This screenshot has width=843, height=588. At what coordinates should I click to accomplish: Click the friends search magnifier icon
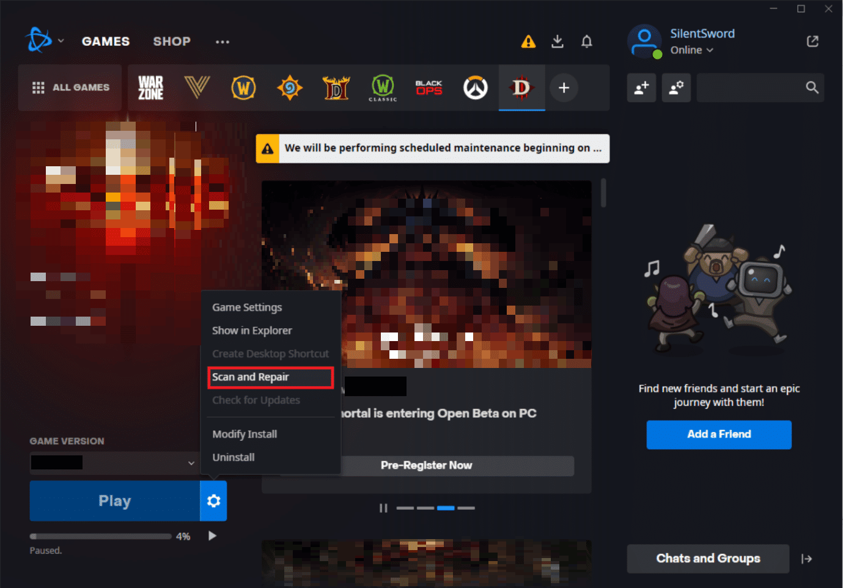point(812,88)
